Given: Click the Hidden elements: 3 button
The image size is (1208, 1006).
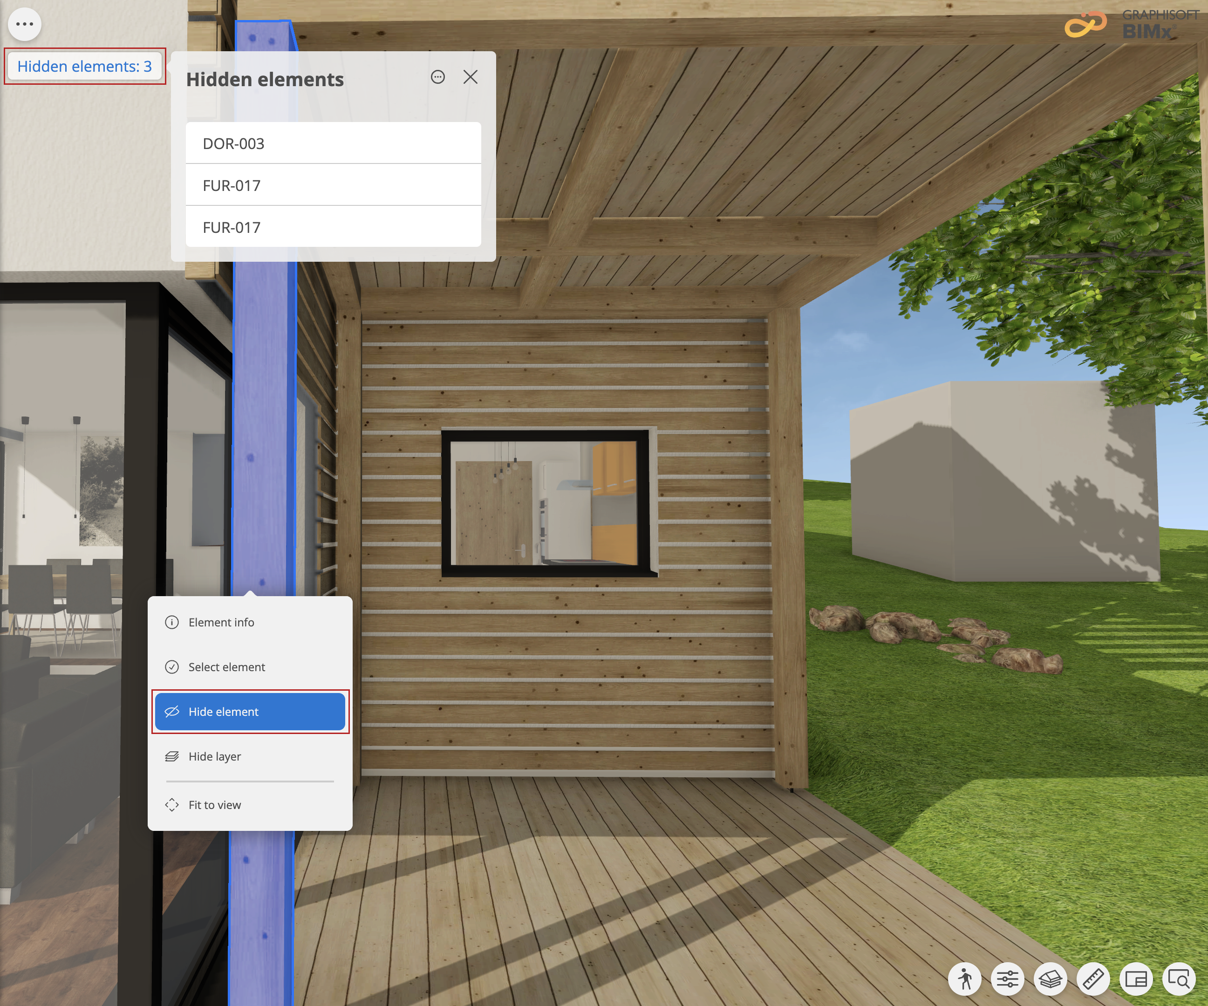Looking at the screenshot, I should click(85, 67).
